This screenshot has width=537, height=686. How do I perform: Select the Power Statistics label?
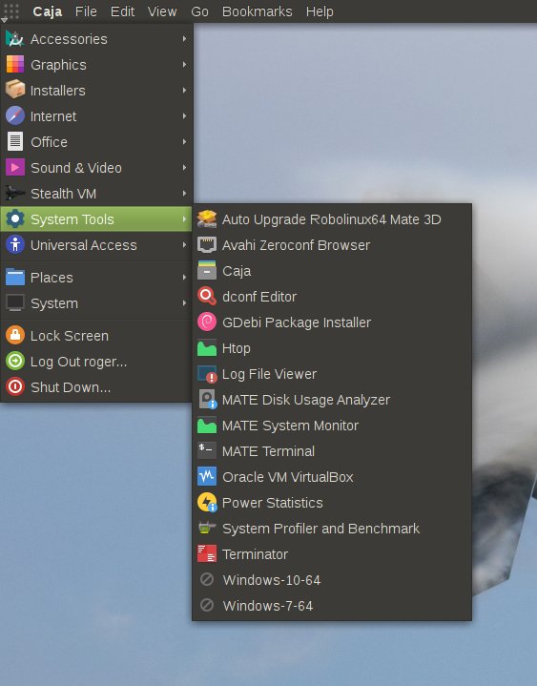(x=273, y=503)
